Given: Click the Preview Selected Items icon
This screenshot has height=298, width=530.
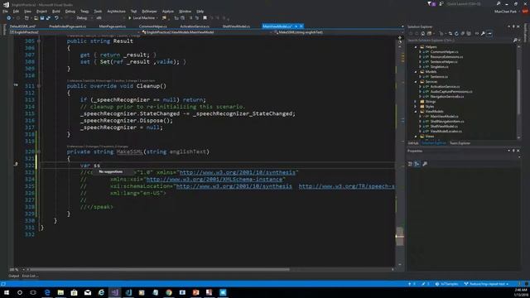Looking at the screenshot, I should (x=489, y=33).
